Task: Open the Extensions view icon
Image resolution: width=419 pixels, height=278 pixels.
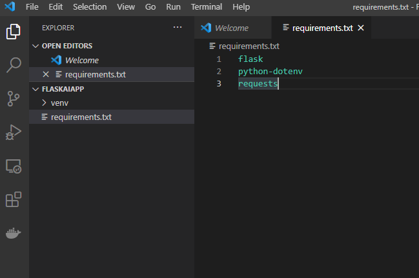Action: 14,199
